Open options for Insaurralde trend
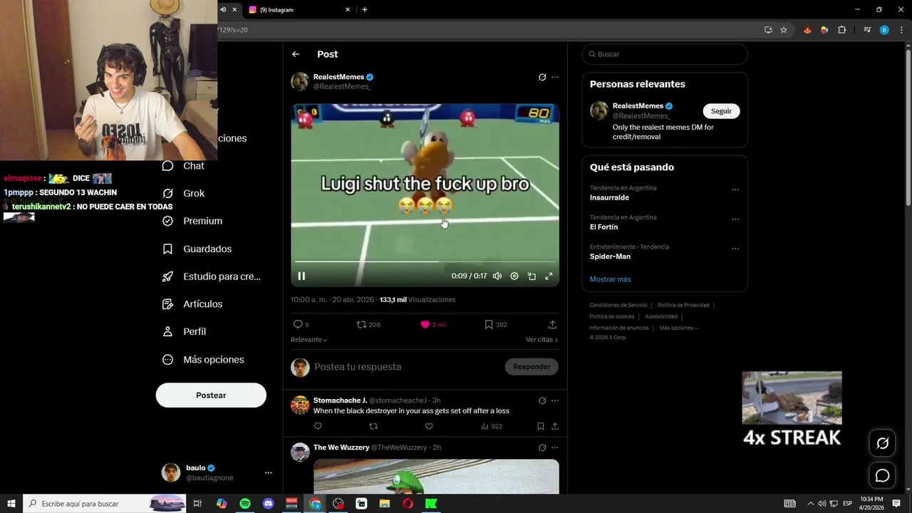Image resolution: width=912 pixels, height=513 pixels. point(735,190)
